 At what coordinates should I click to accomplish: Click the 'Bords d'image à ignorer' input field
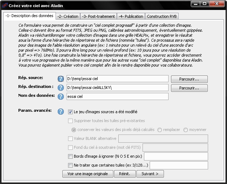click(176, 156)
